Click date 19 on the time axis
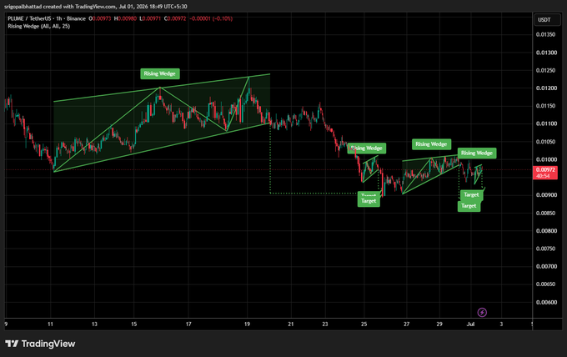 pyautogui.click(x=247, y=324)
